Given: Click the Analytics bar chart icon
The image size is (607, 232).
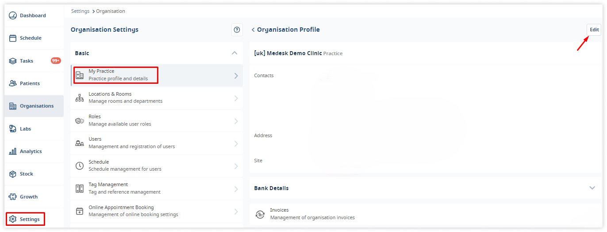Looking at the screenshot, I should (x=12, y=151).
